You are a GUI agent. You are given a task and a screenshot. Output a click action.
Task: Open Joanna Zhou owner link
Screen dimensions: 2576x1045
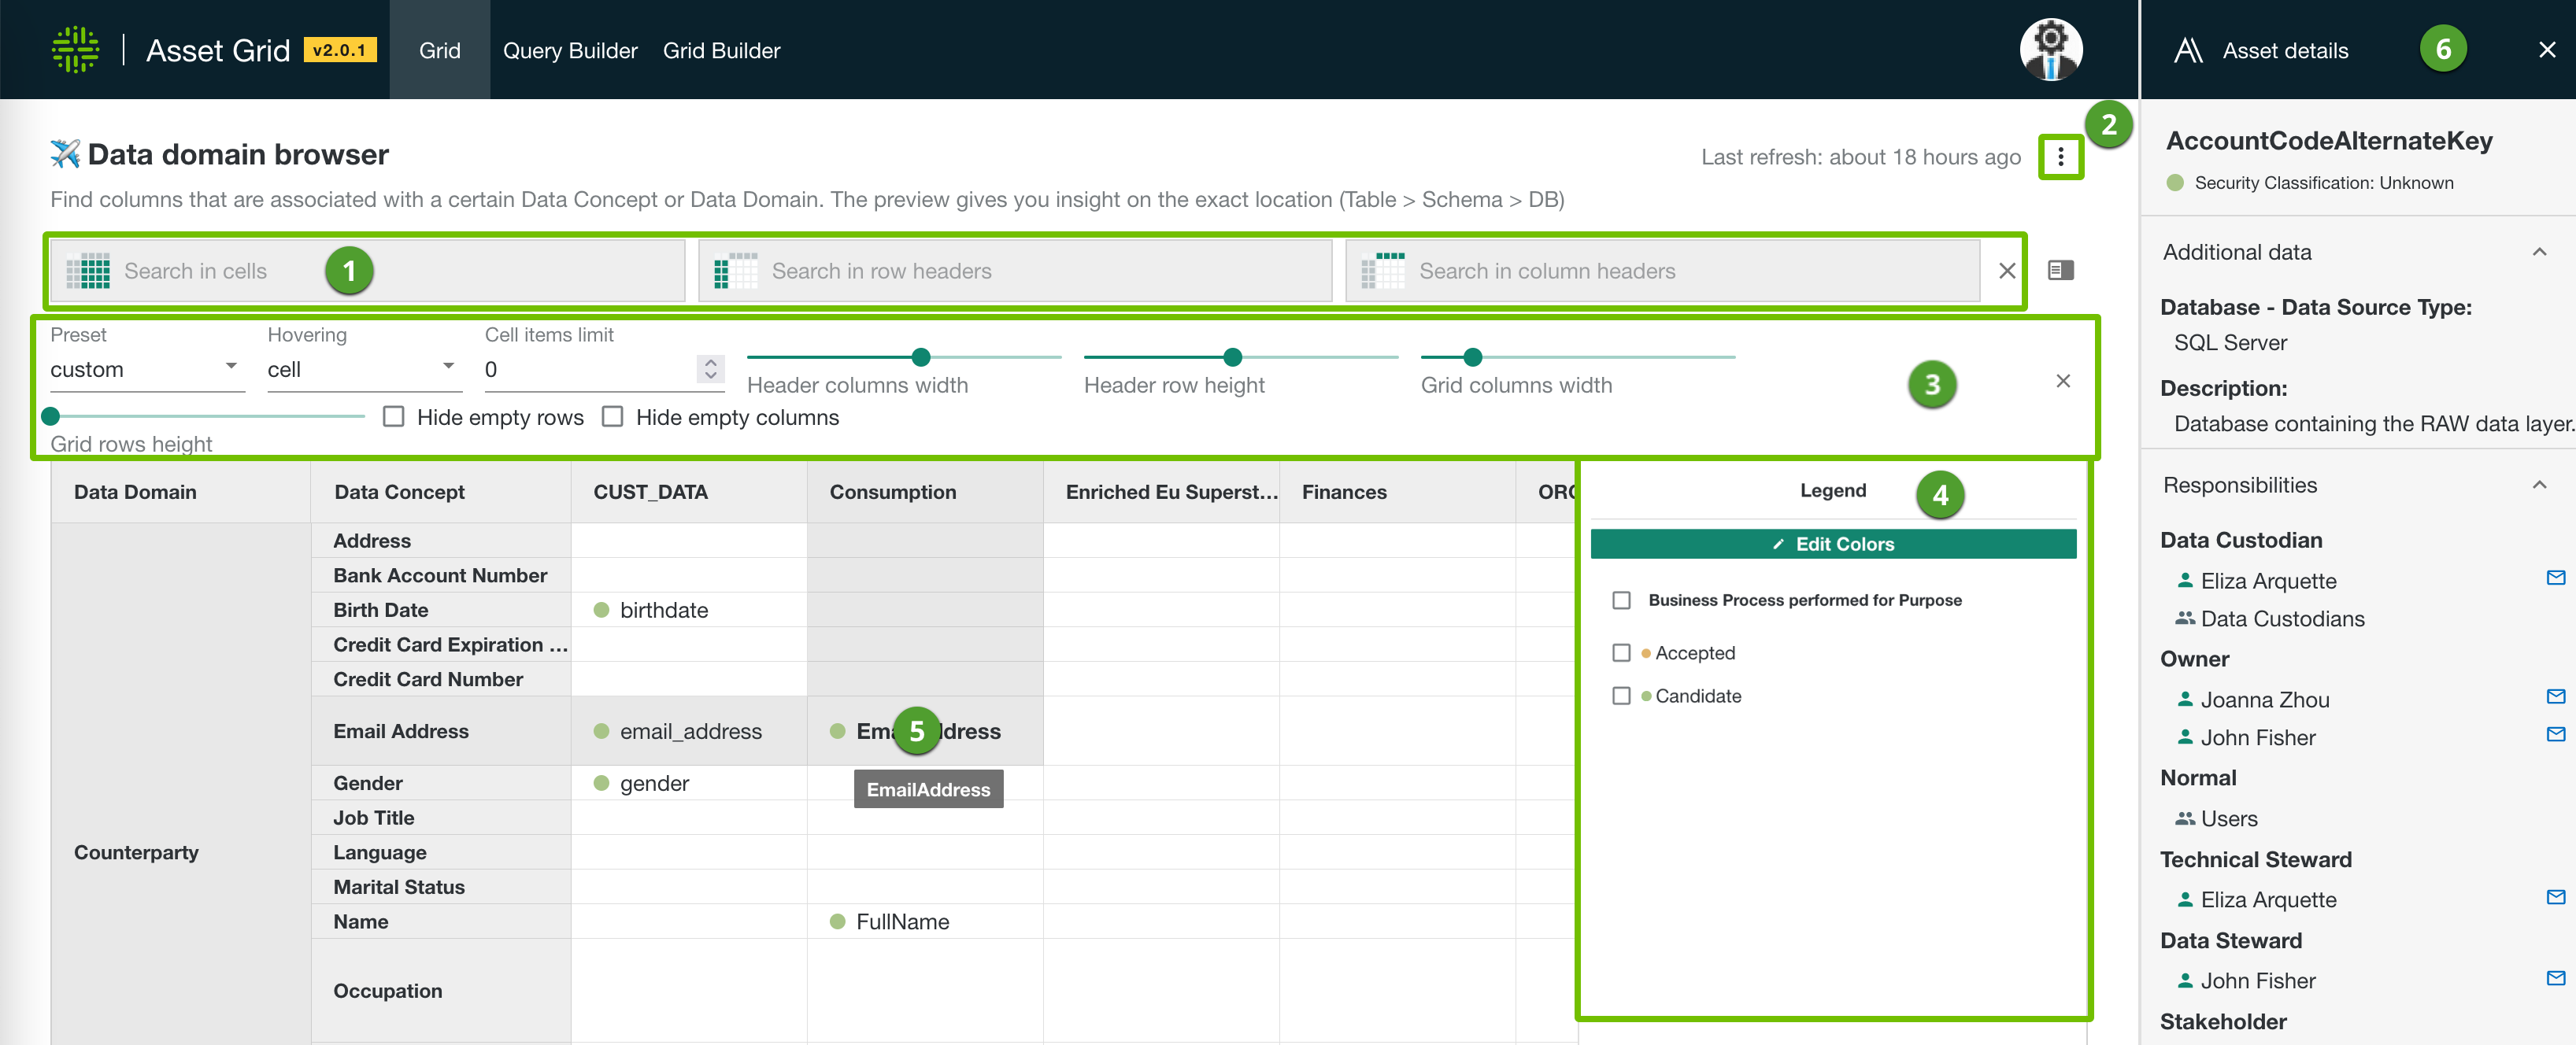pos(2265,700)
